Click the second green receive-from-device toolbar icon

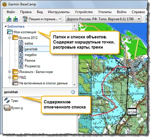[16, 19]
